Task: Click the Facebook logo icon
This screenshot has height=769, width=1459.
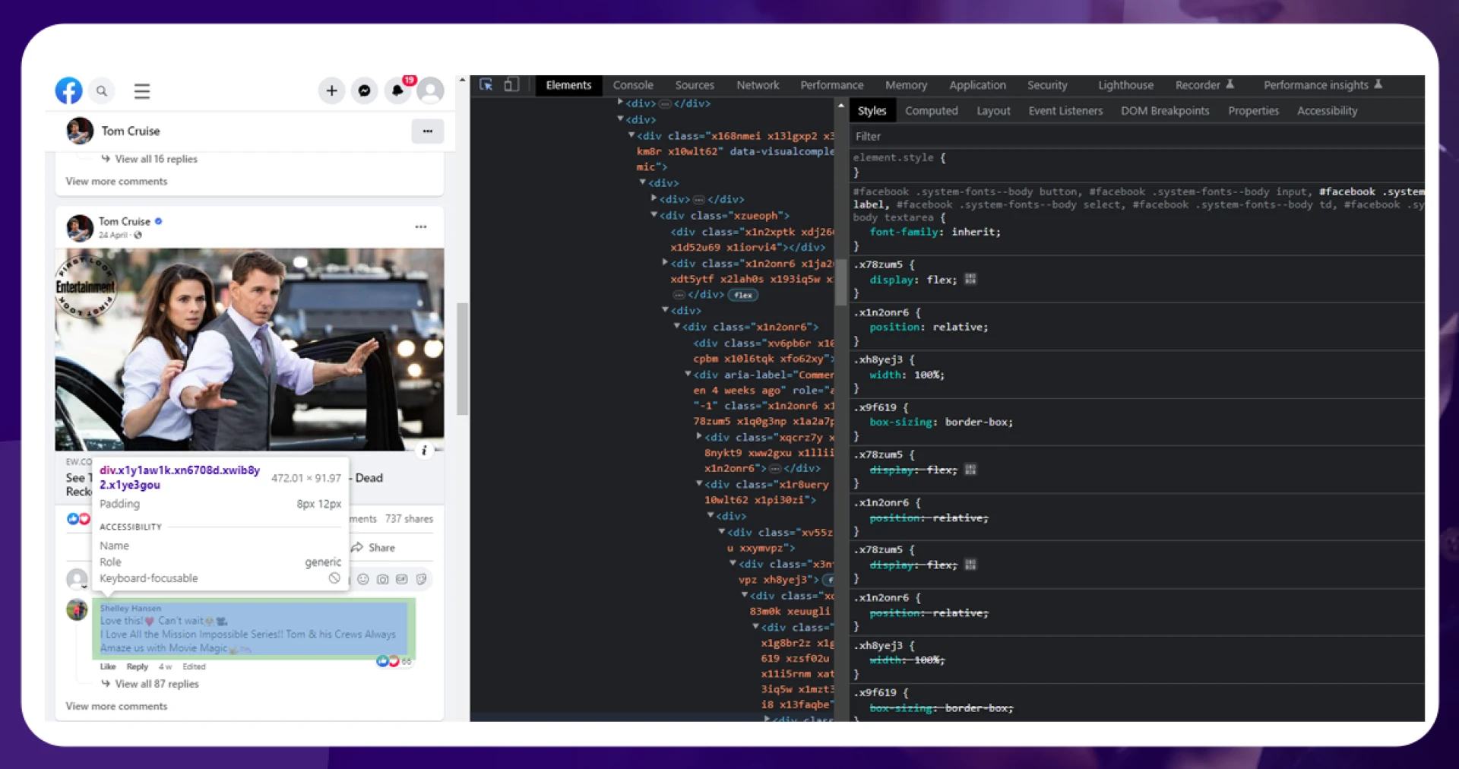Action: 68,91
